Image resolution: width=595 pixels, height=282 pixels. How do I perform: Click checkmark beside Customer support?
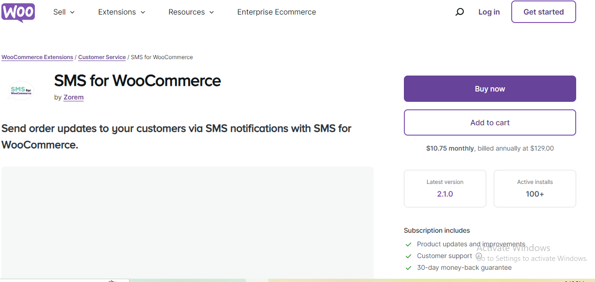(x=409, y=256)
